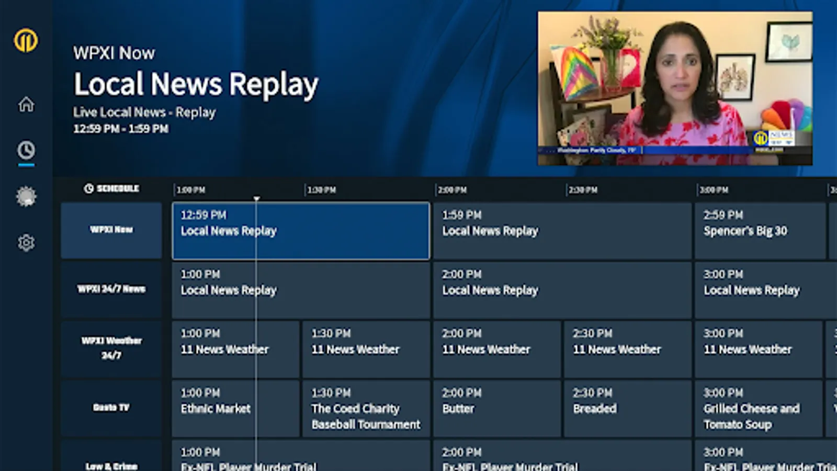Open Ethnic Market on Gusto TV
Viewport: 837px width, 471px height.
235,408
